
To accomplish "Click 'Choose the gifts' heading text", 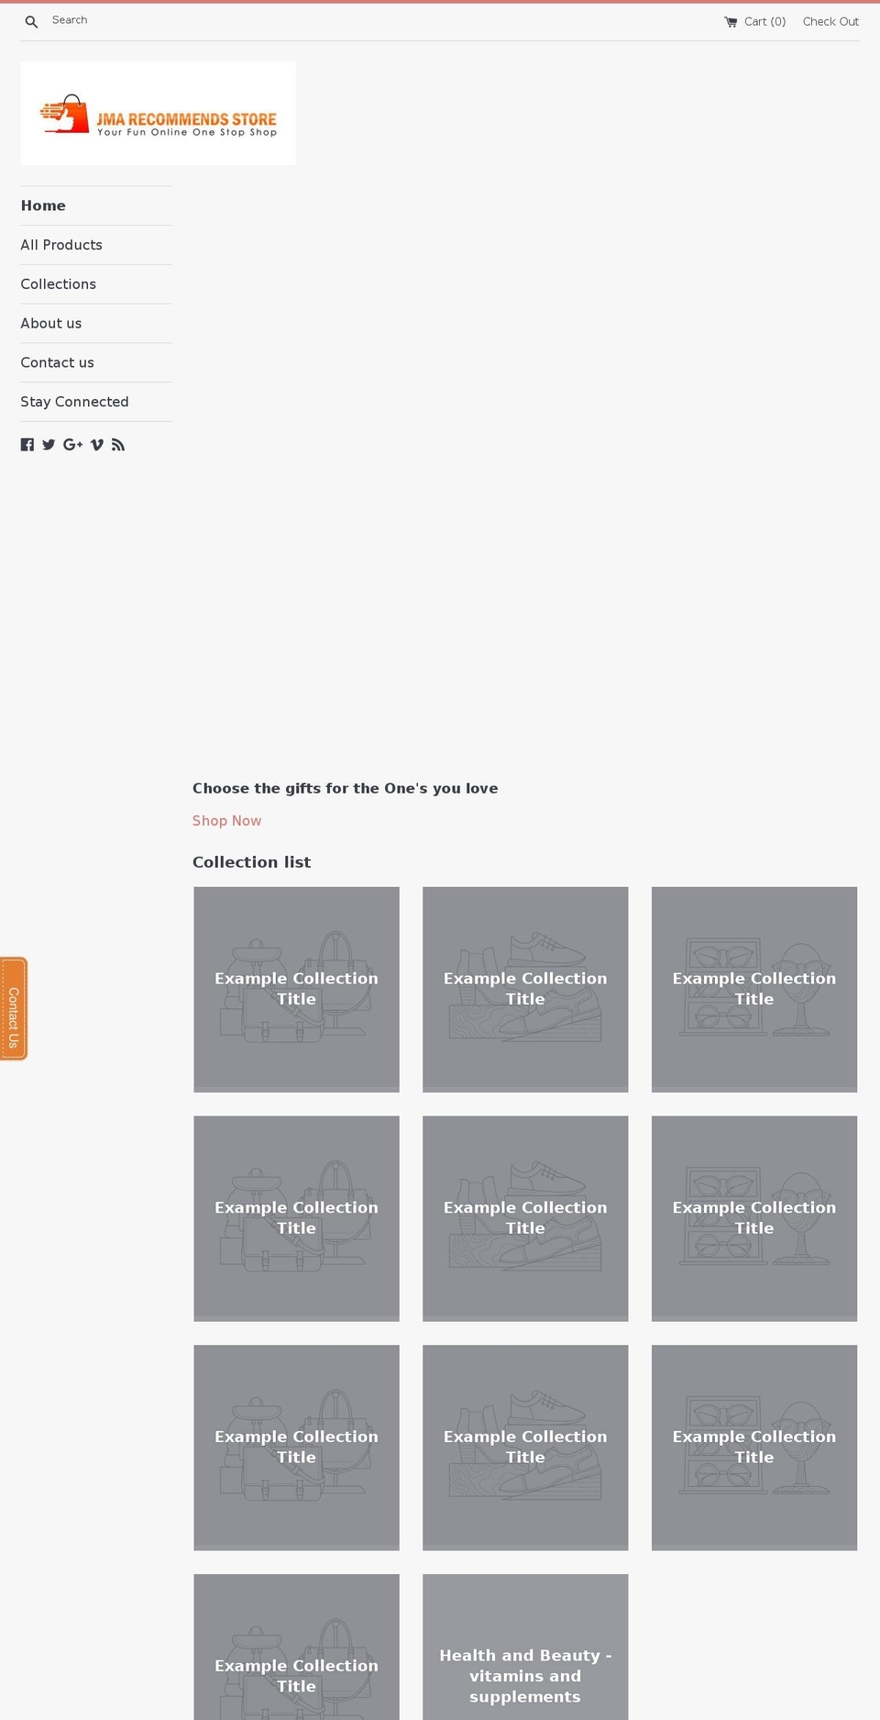I will [x=346, y=788].
